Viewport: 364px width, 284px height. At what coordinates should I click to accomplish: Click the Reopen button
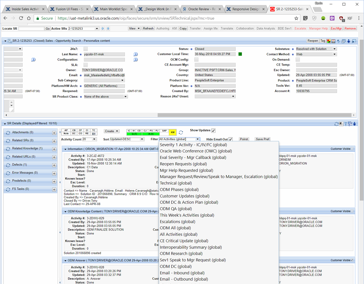[312, 41]
